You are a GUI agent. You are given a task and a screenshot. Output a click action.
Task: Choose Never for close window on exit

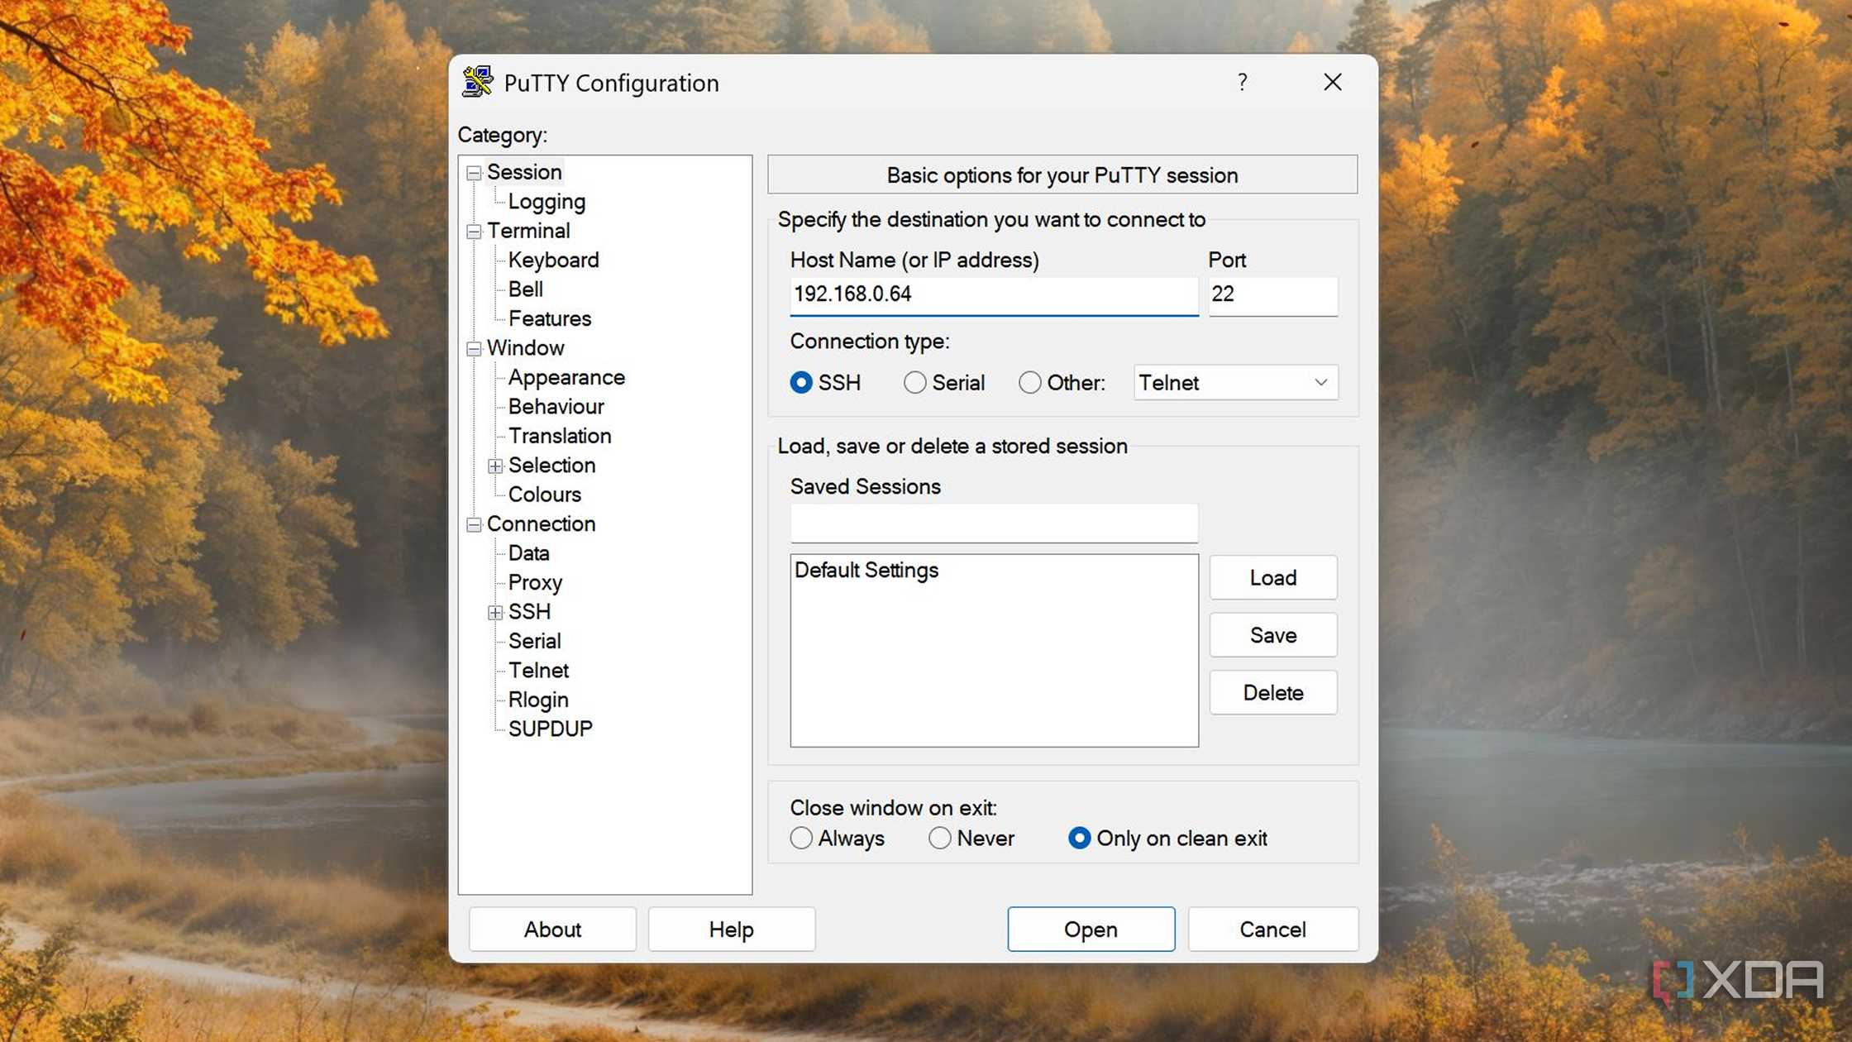(939, 838)
